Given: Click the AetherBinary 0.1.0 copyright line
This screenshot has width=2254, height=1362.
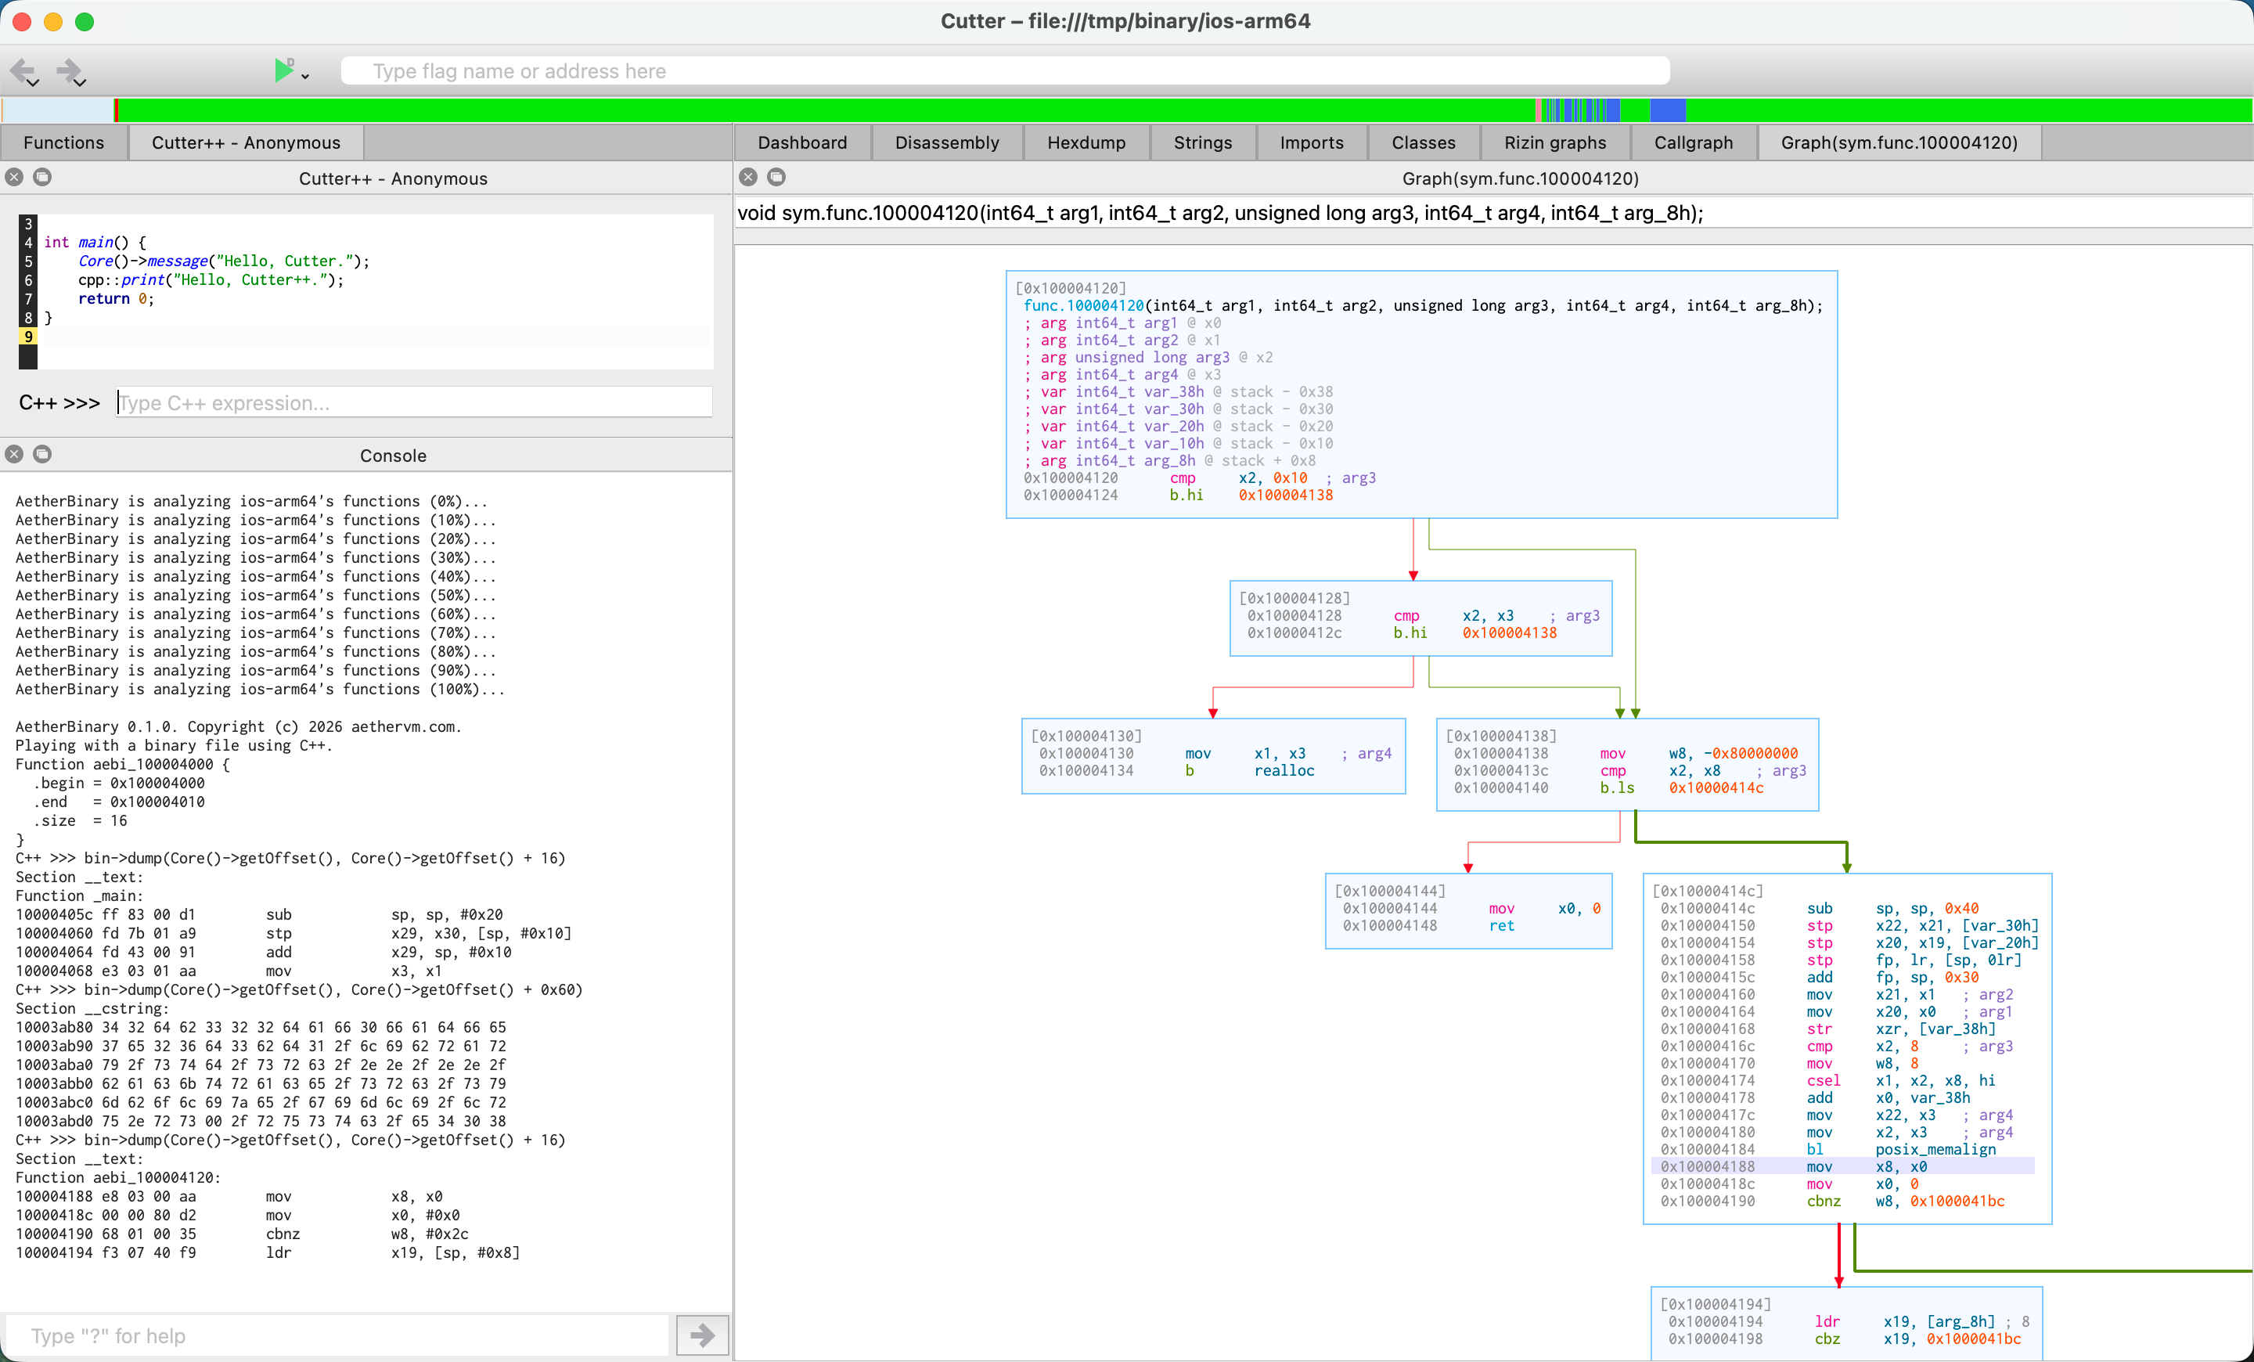Looking at the screenshot, I should point(239,726).
